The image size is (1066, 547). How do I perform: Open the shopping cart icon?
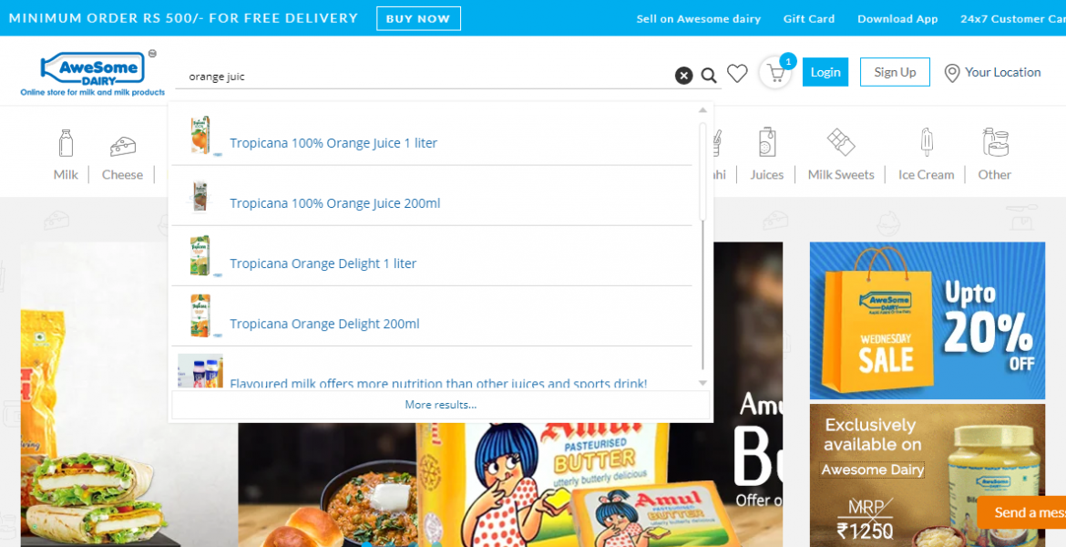(x=774, y=73)
